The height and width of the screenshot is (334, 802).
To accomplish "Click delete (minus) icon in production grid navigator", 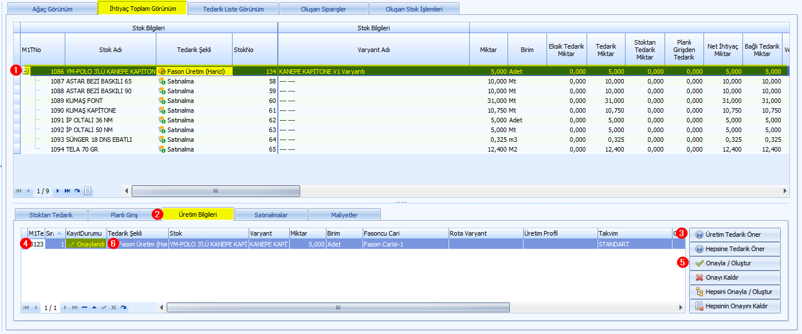I will point(84,308).
